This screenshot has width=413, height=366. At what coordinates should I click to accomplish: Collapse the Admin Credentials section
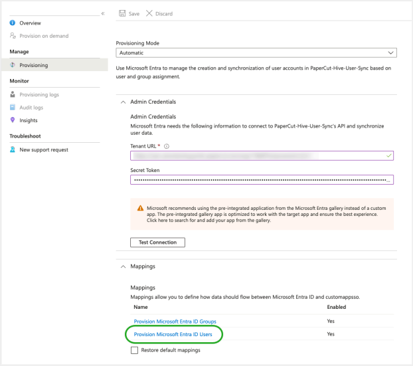coord(123,102)
